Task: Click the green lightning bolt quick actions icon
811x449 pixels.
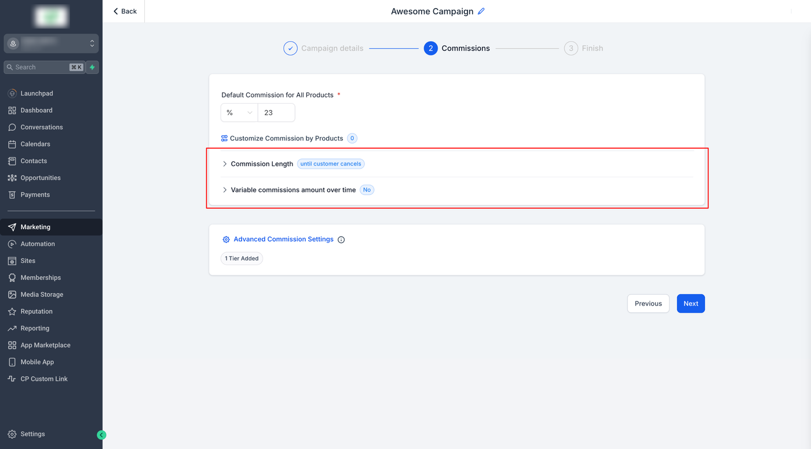Action: (92, 67)
